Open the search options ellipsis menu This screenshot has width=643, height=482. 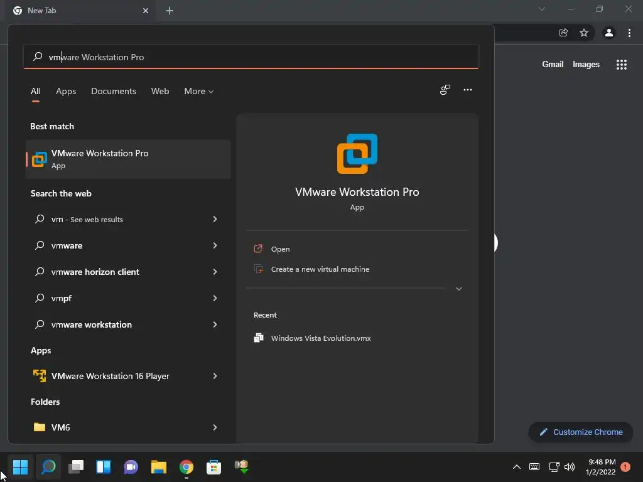point(467,90)
